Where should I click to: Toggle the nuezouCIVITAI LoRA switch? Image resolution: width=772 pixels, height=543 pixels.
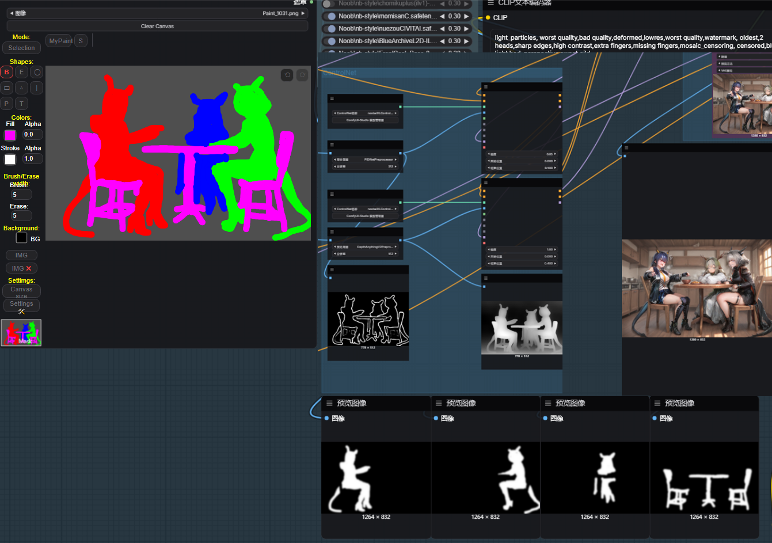pos(329,29)
